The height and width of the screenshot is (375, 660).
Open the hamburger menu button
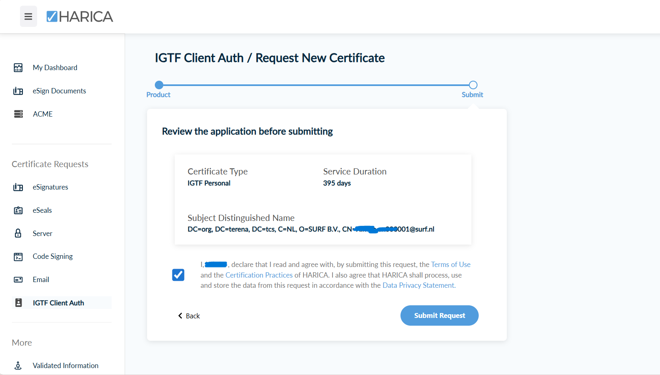tap(28, 16)
